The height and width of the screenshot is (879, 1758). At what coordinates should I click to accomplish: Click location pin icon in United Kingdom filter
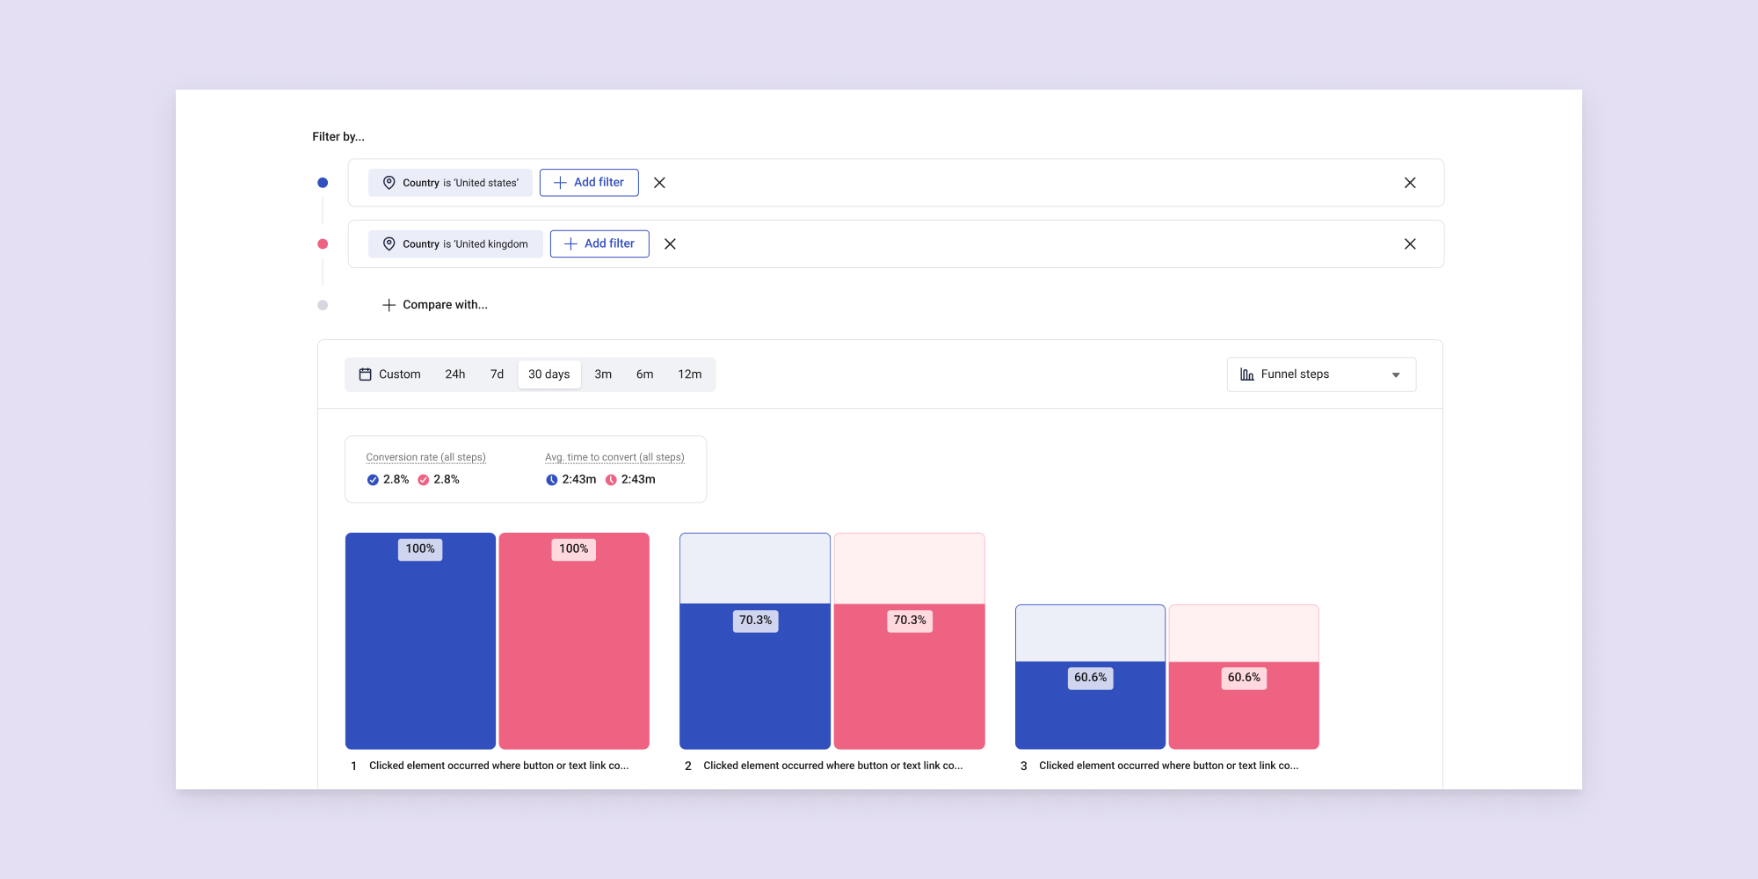(x=389, y=244)
